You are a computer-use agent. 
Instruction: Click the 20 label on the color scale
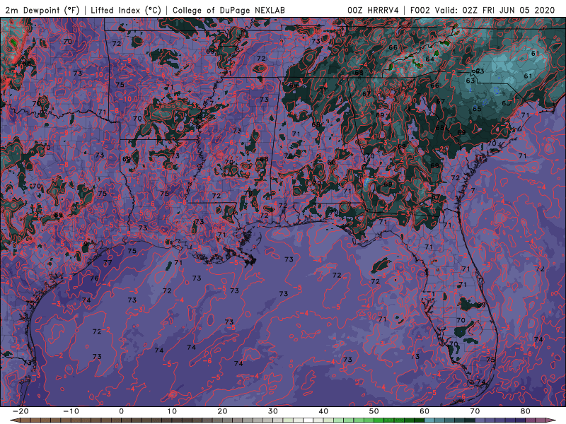[x=222, y=411]
